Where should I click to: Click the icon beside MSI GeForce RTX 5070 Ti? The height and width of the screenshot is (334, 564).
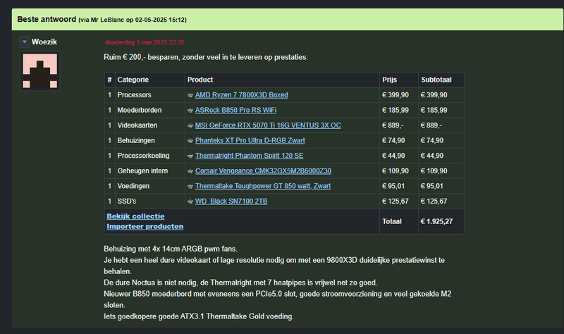[190, 125]
